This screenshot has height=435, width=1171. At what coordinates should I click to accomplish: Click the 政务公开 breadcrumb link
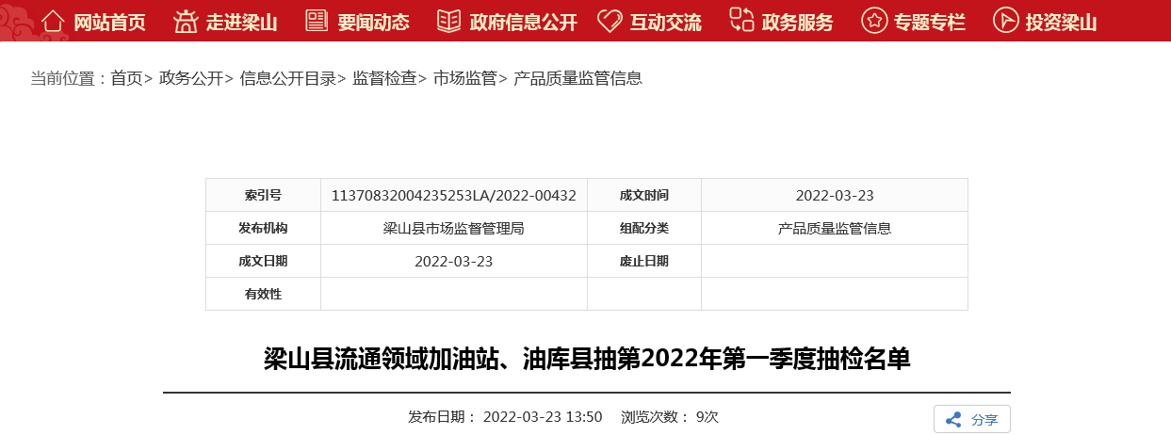pos(191,79)
